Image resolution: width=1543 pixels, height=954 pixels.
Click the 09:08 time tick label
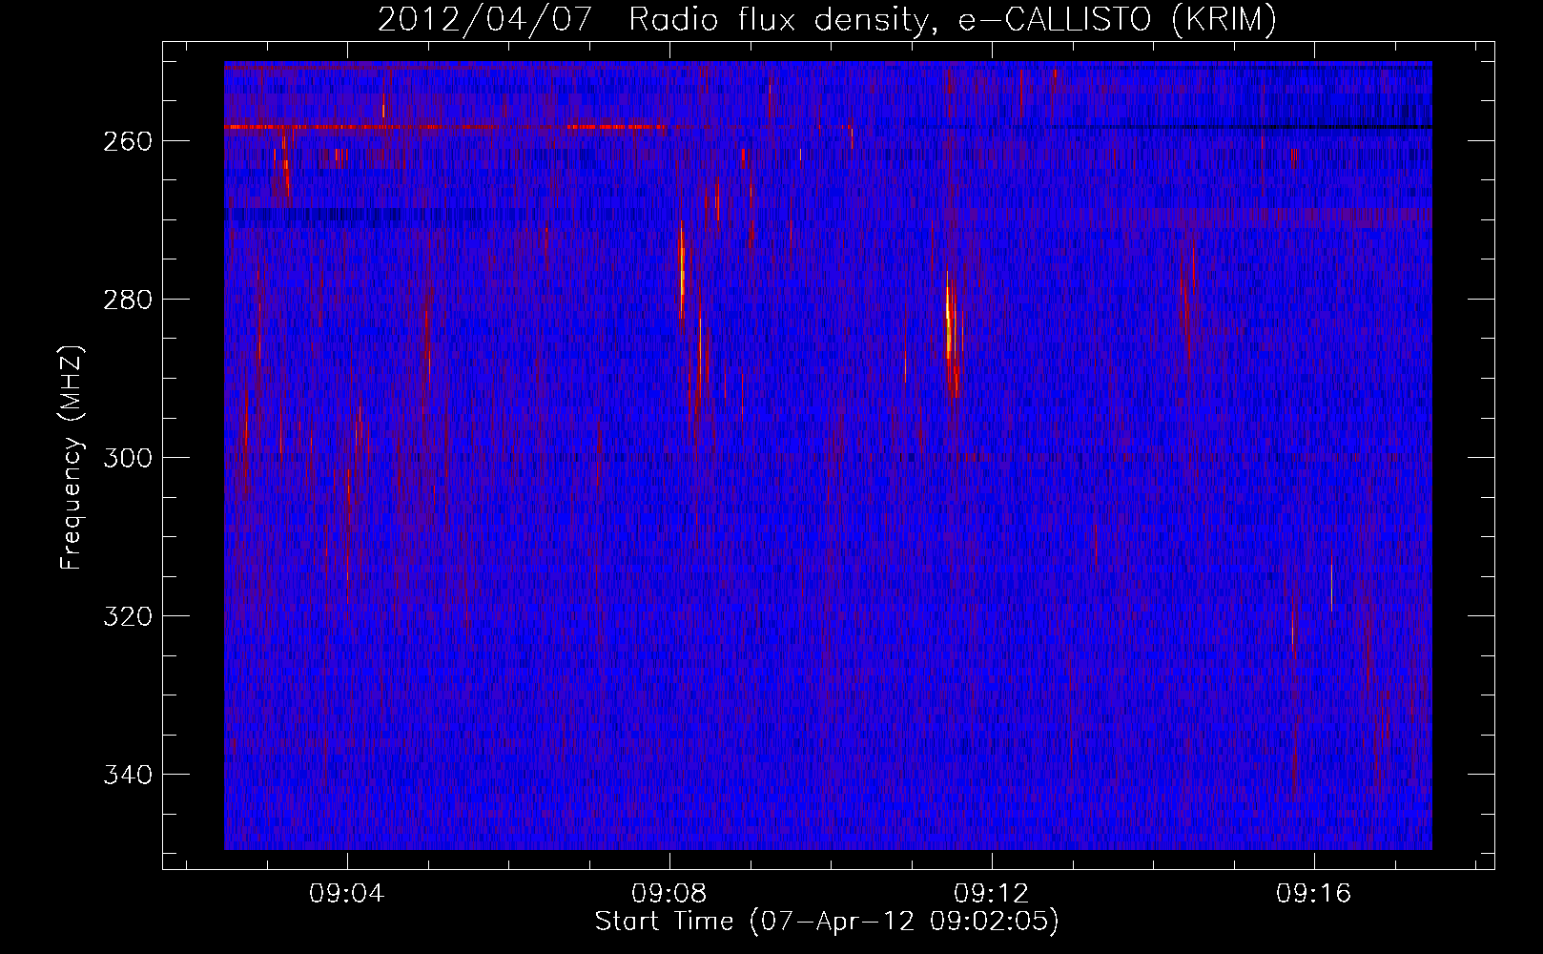(x=669, y=894)
